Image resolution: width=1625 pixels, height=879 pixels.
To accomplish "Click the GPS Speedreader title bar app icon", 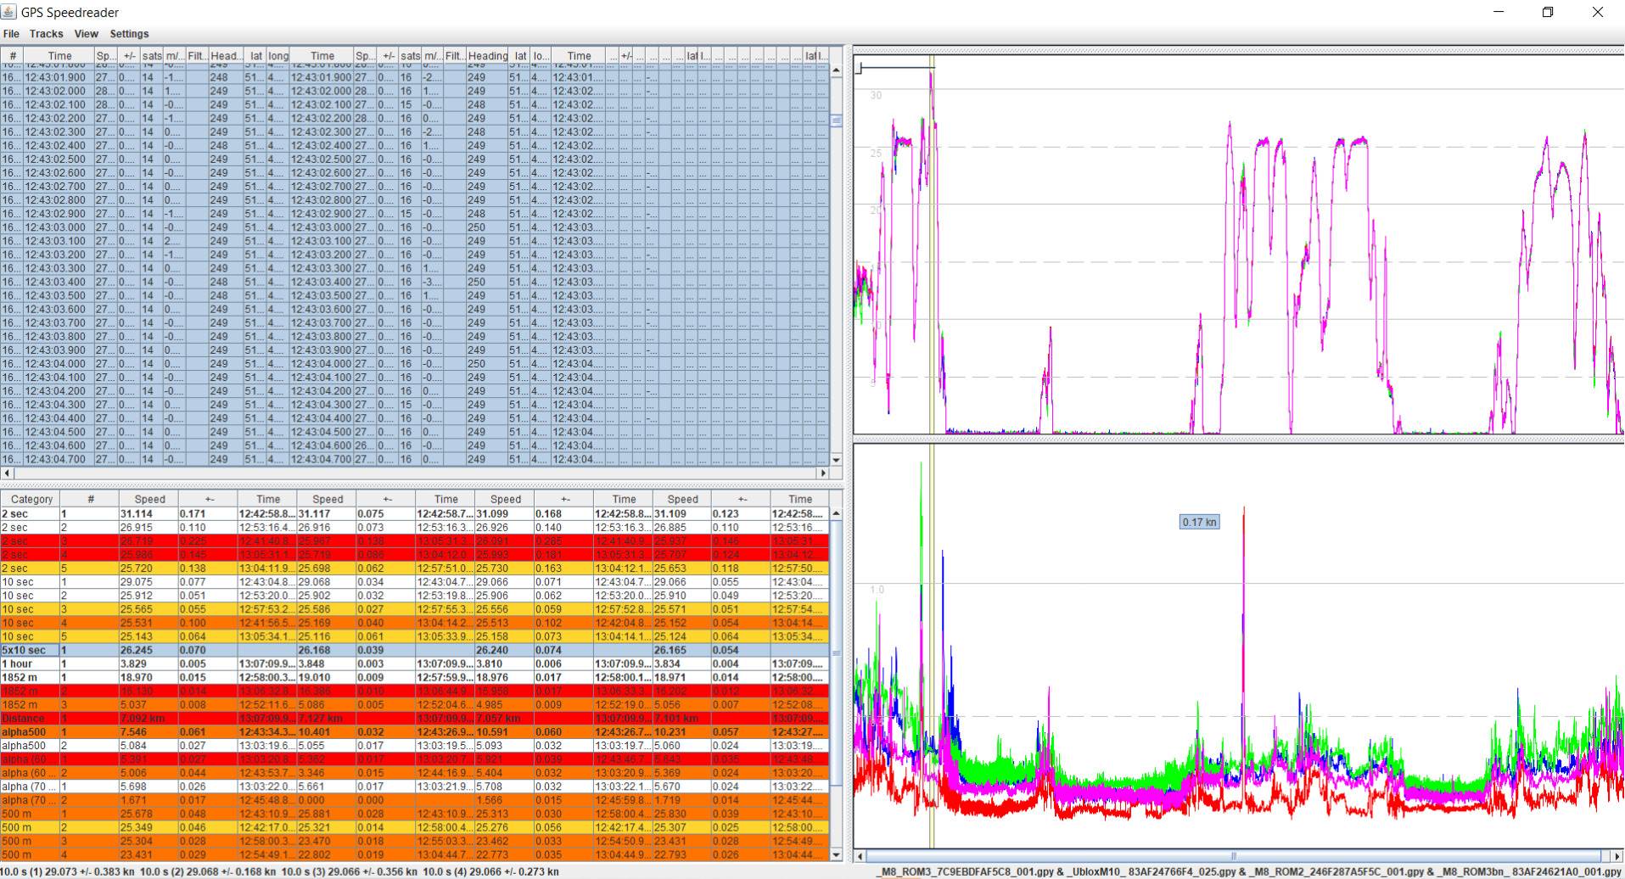I will coord(9,12).
